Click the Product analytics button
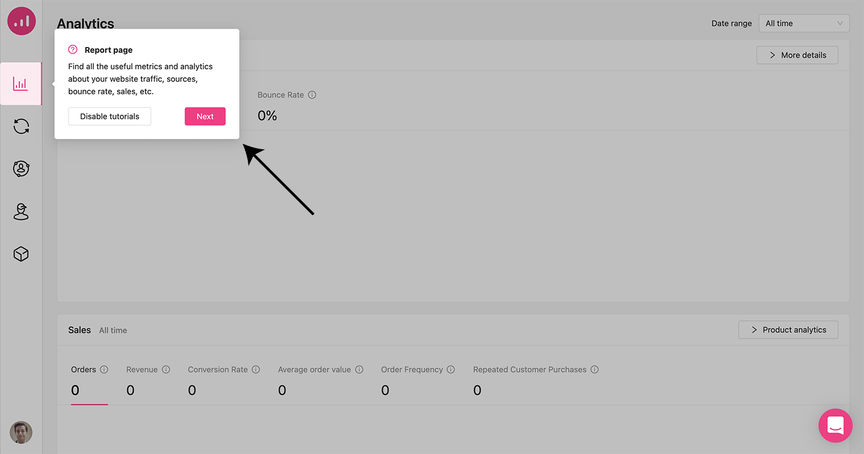 pyautogui.click(x=788, y=330)
